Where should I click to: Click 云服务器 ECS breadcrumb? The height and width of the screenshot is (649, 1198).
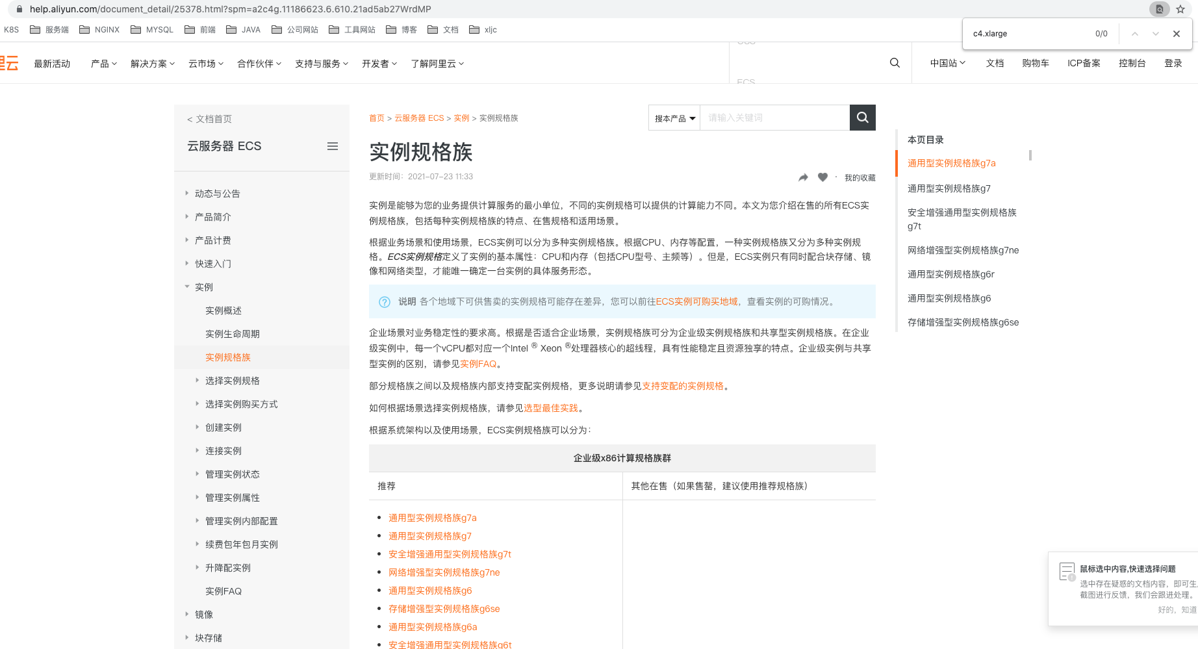(419, 118)
